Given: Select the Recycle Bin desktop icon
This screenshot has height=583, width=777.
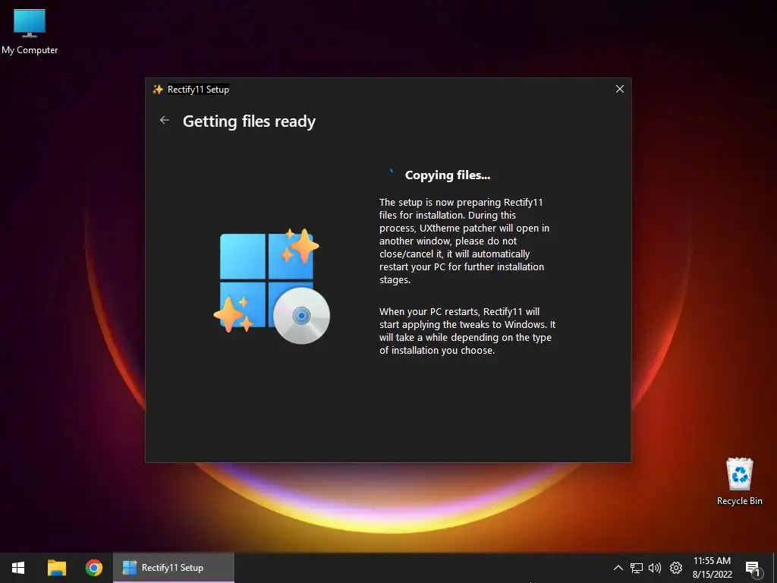Looking at the screenshot, I should pos(739,481).
